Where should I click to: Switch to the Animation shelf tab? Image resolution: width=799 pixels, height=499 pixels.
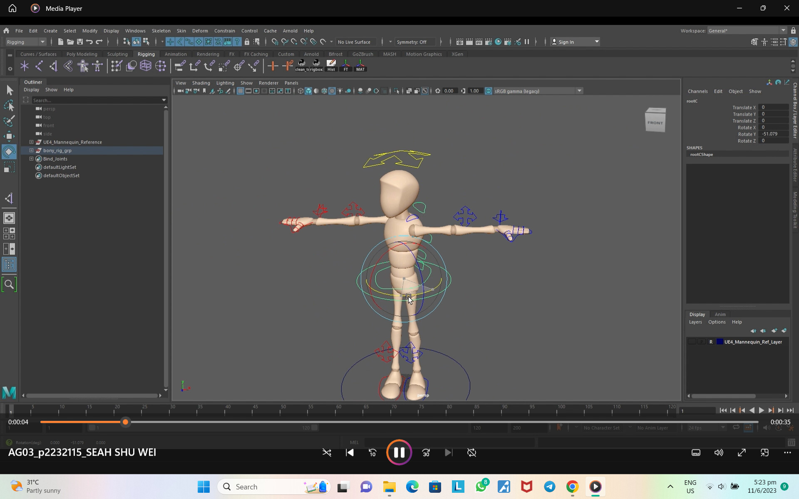click(175, 54)
